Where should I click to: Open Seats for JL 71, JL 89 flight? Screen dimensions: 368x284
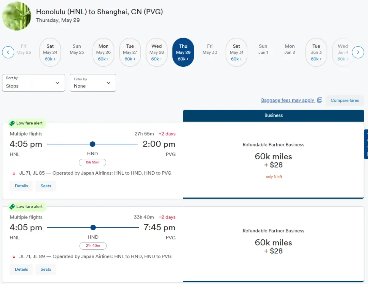[x=46, y=269]
